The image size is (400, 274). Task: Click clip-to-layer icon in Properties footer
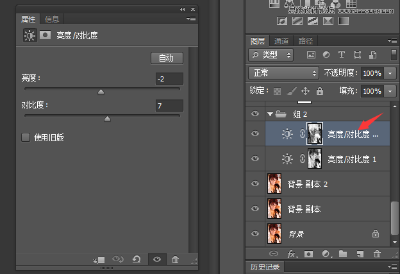99,260
